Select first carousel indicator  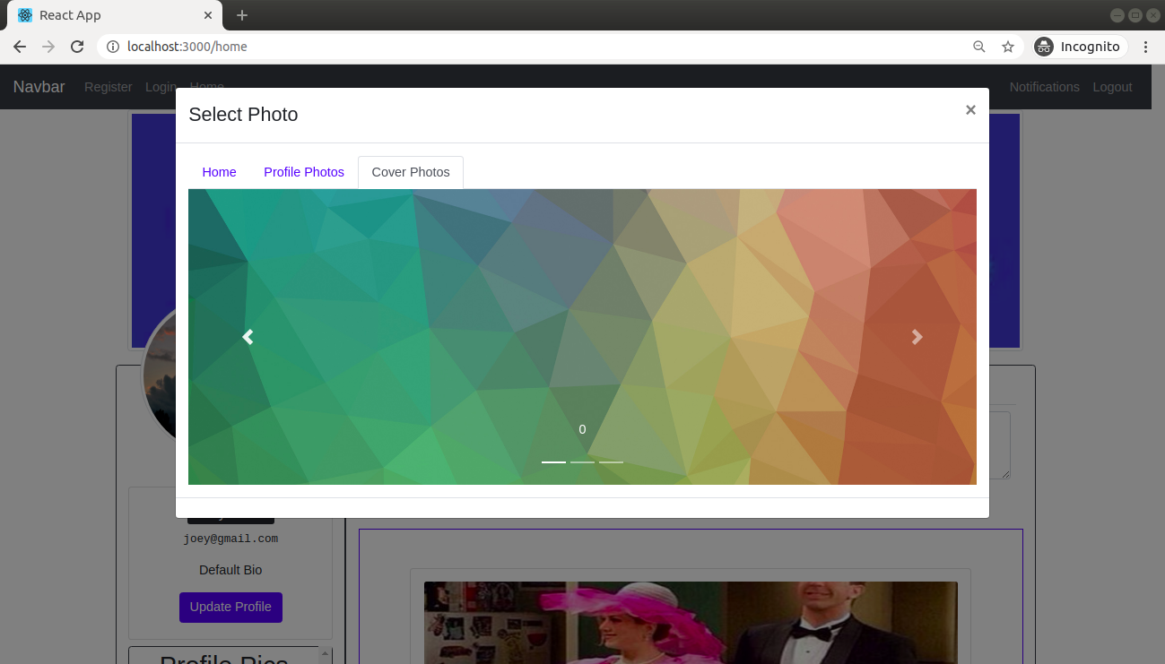pyautogui.click(x=553, y=462)
